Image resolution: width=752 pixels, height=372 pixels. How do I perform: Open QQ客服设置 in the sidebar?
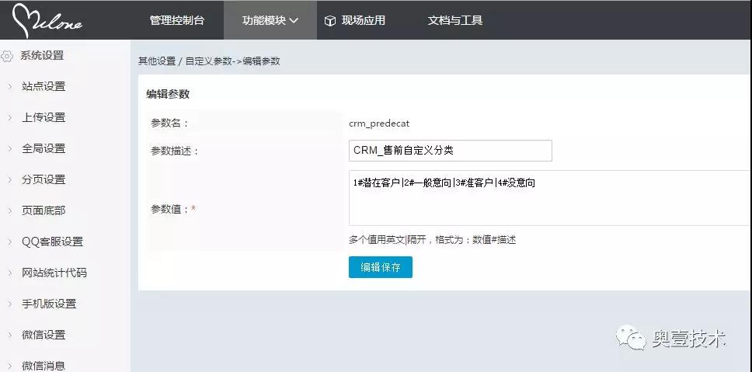52,242
